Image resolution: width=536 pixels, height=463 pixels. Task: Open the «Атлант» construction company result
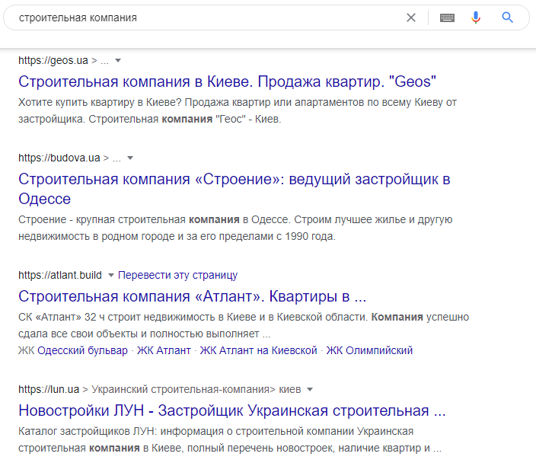(x=192, y=296)
